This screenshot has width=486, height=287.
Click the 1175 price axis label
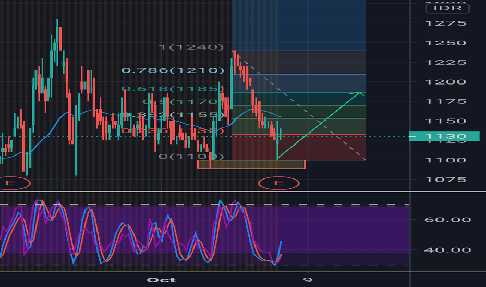(x=445, y=101)
